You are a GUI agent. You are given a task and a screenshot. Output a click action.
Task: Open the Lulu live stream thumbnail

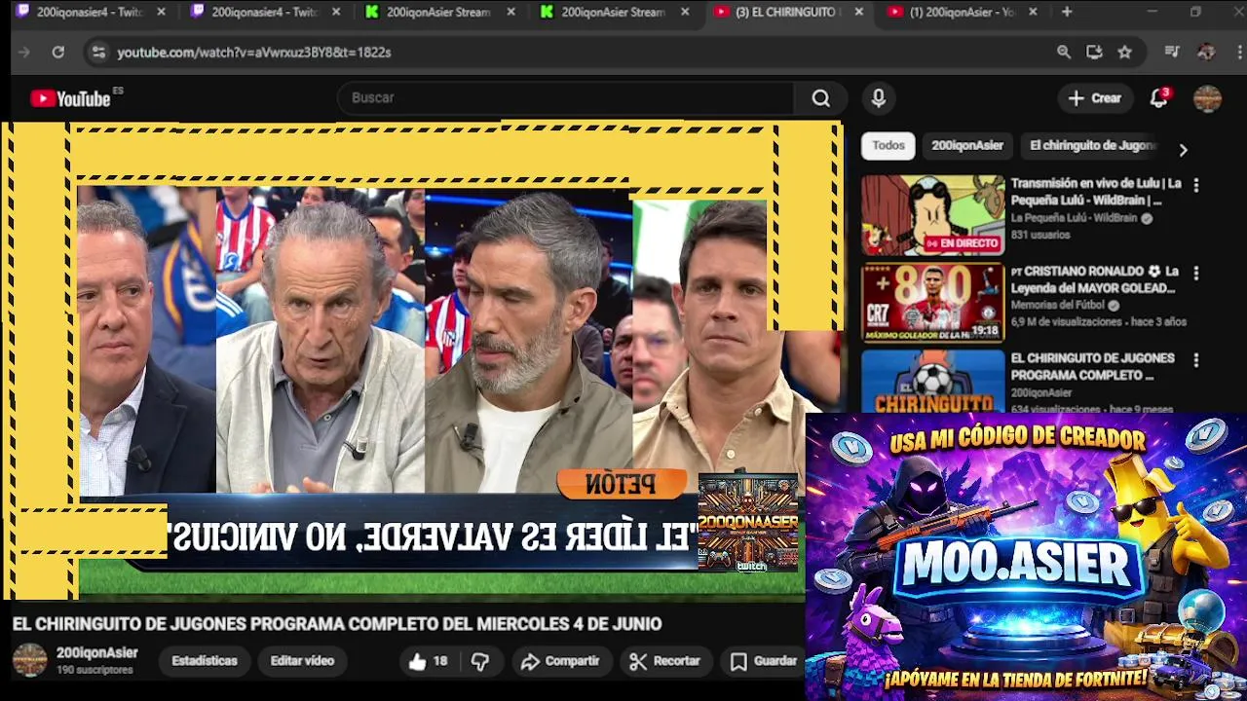point(932,215)
